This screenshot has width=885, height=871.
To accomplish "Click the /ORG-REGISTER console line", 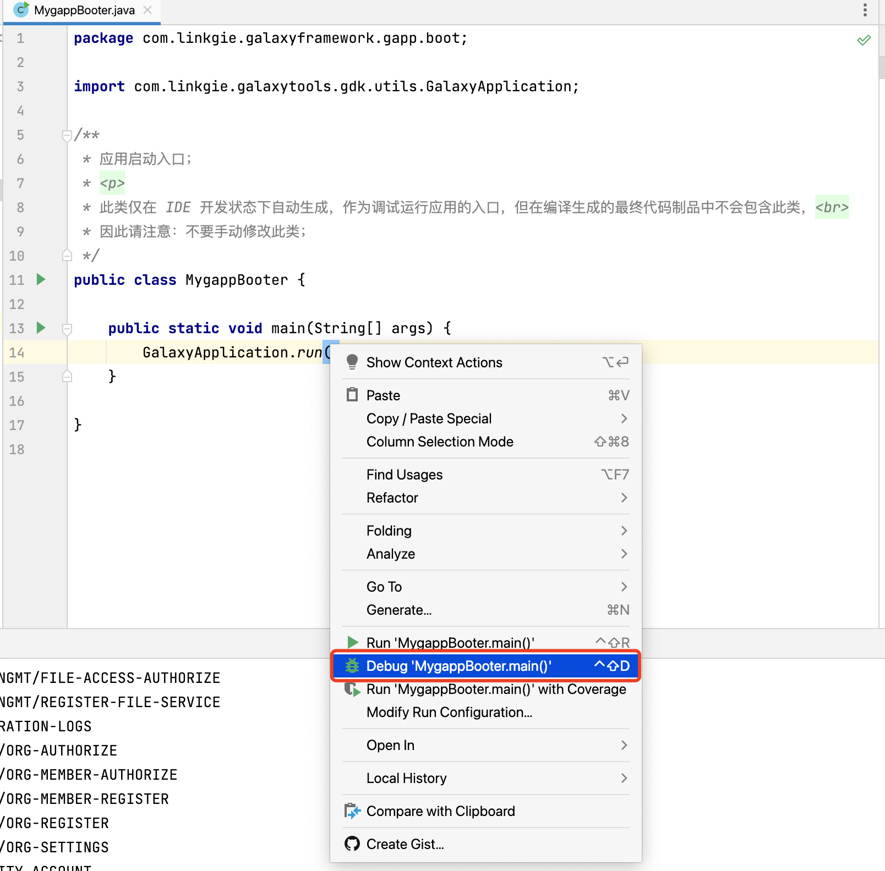I will (54, 823).
